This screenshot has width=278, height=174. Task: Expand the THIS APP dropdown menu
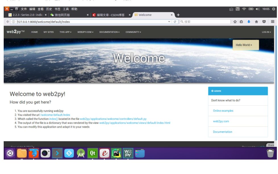pyautogui.click(x=65, y=32)
